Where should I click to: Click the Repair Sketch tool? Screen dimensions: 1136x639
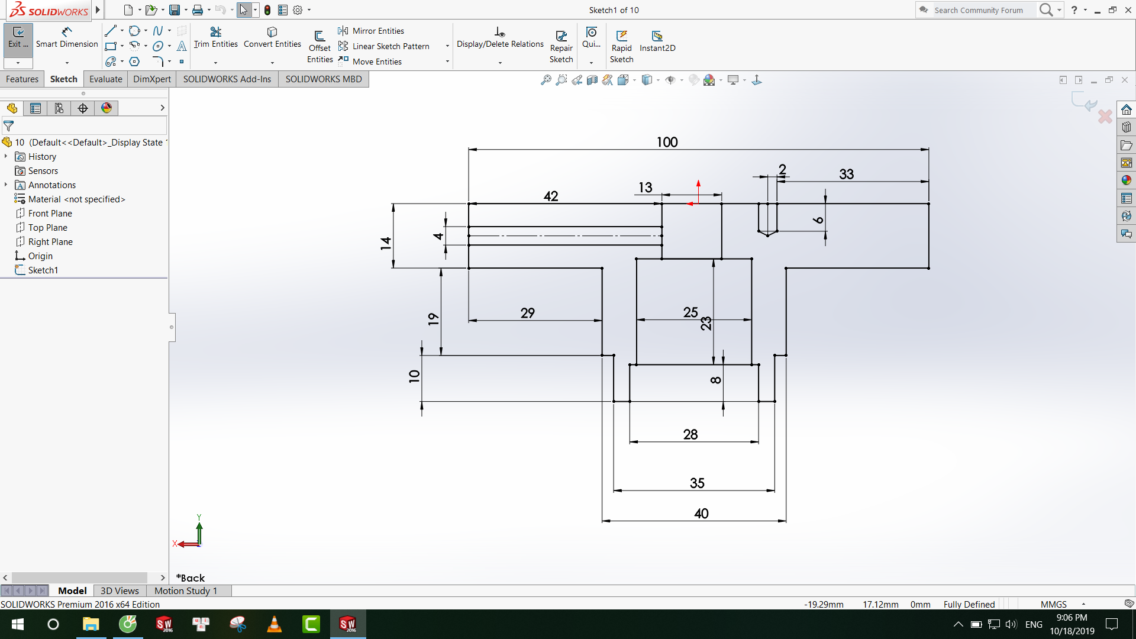tap(561, 46)
